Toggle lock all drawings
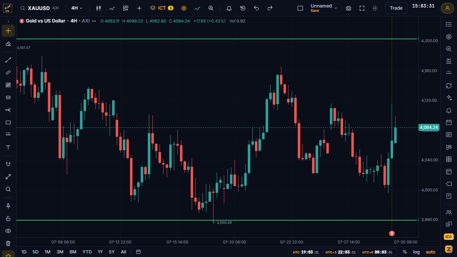This screenshot has width=457, height=257. (8, 218)
